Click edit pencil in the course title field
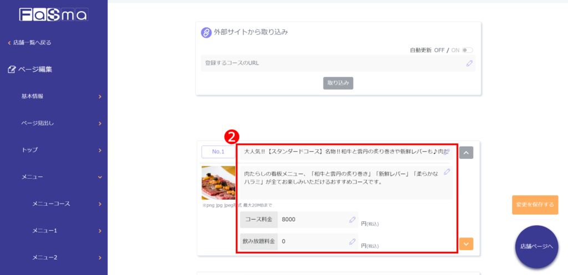Viewport: 568px width, 275px height. click(x=447, y=151)
